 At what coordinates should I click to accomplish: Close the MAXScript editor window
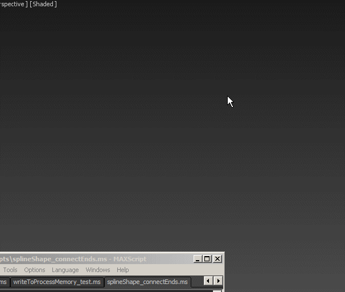click(217, 259)
